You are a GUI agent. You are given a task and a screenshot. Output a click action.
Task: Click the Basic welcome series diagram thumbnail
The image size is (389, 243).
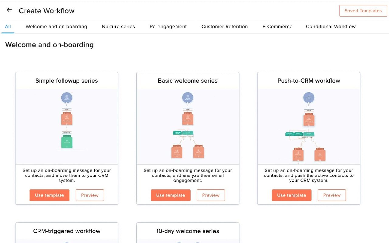point(188,126)
